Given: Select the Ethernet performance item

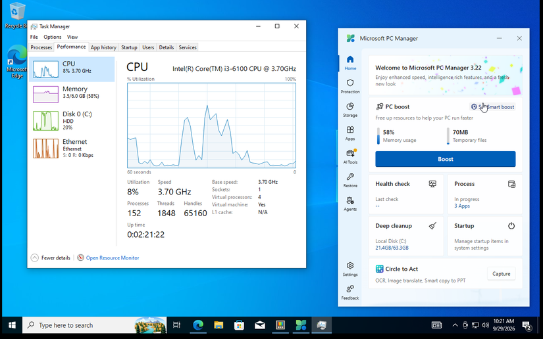Looking at the screenshot, I should [x=72, y=148].
